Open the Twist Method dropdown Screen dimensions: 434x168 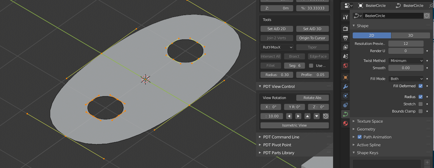(x=406, y=61)
